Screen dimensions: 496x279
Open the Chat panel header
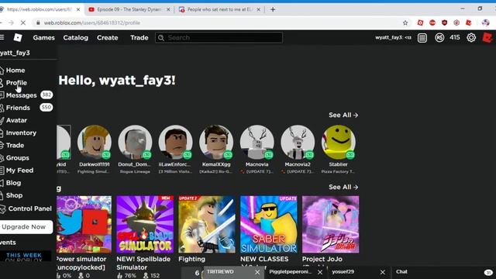(443, 272)
